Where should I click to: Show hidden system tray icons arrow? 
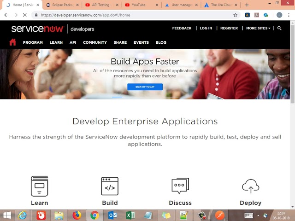point(258,215)
